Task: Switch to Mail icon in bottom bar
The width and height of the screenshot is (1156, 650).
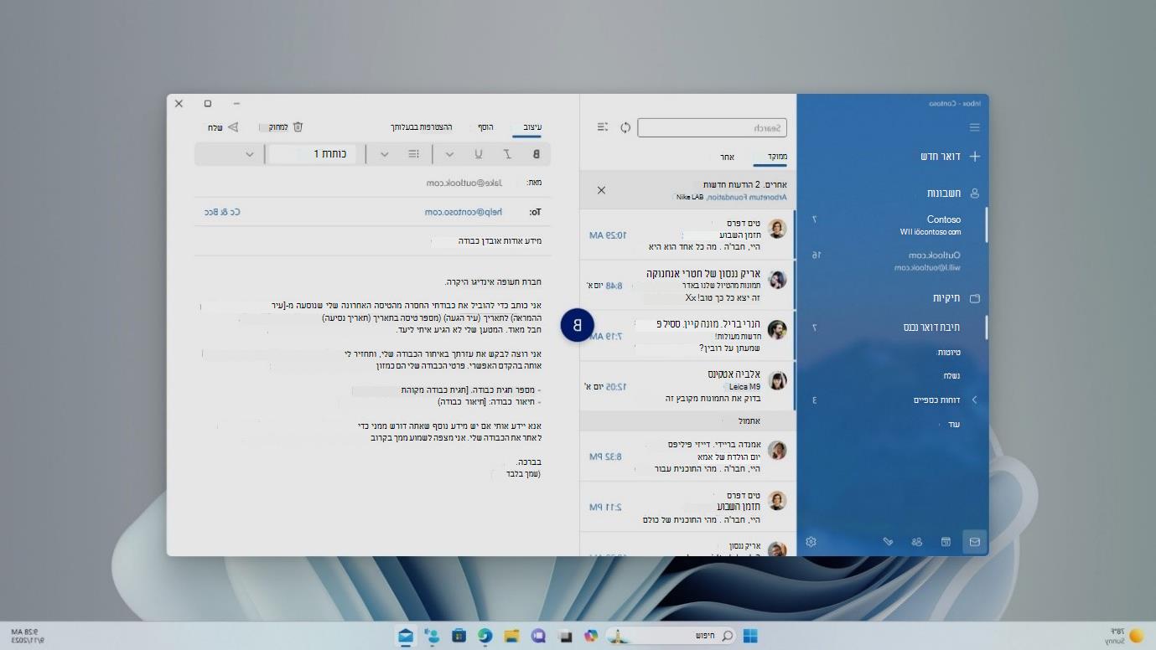Action: (x=974, y=542)
